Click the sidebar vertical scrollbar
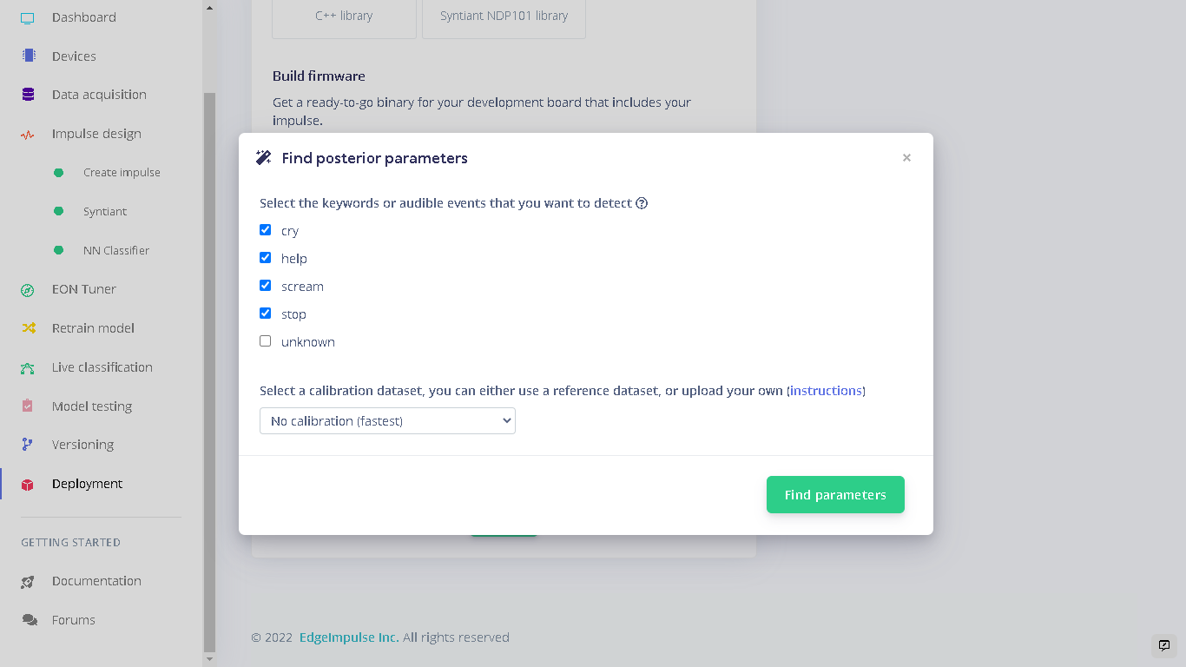Image resolution: width=1186 pixels, height=667 pixels. [209, 372]
